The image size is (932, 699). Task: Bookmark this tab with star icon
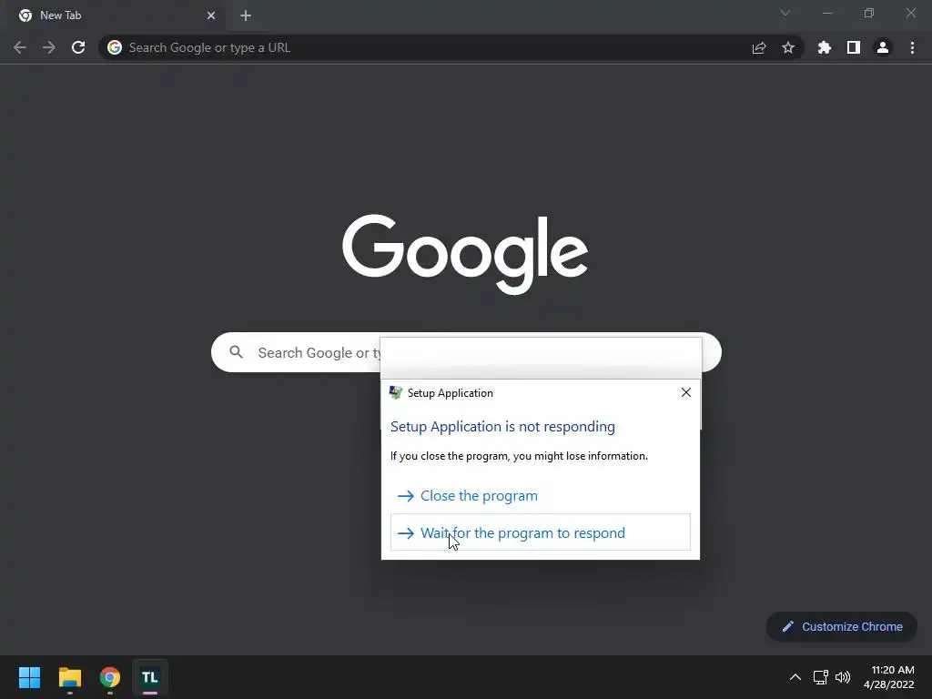pos(788,47)
